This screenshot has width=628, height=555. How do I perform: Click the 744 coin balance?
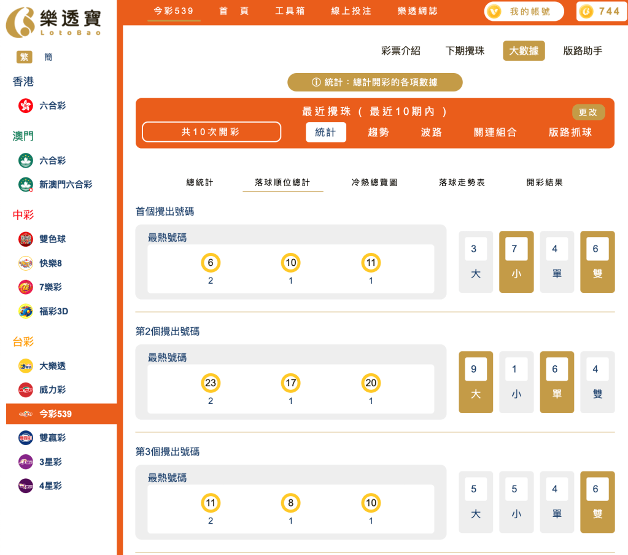point(602,12)
